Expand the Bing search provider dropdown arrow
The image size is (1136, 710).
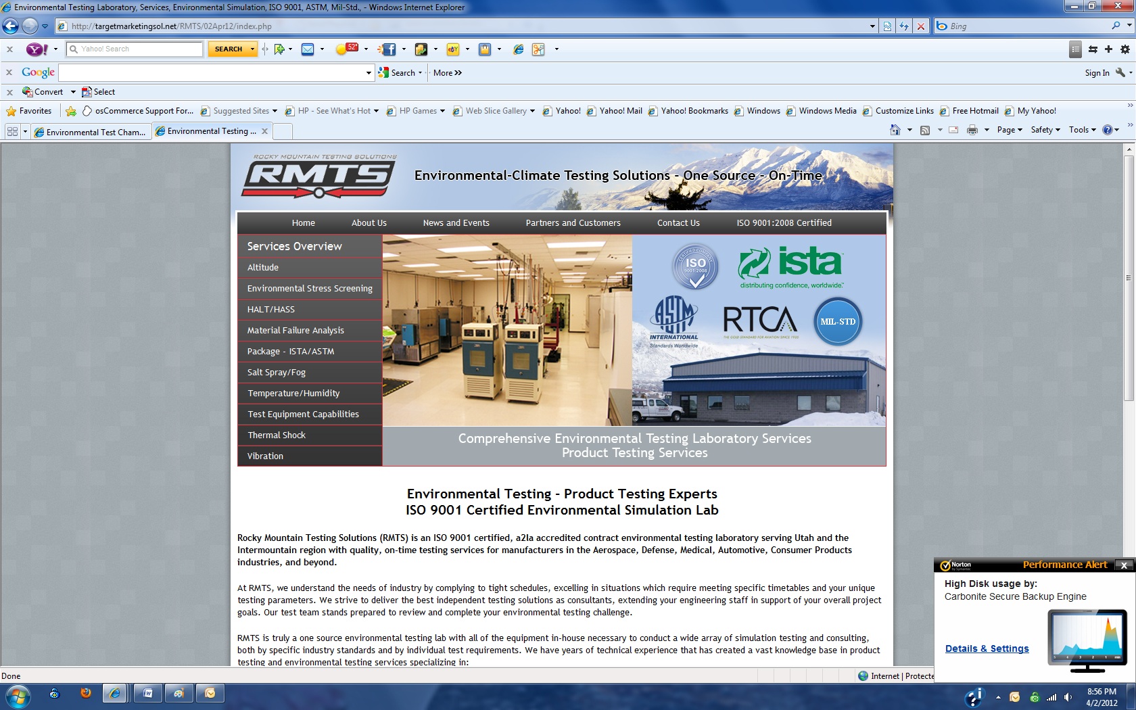point(1129,26)
